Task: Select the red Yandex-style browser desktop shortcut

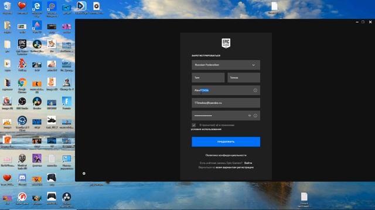Action: click(x=22, y=65)
